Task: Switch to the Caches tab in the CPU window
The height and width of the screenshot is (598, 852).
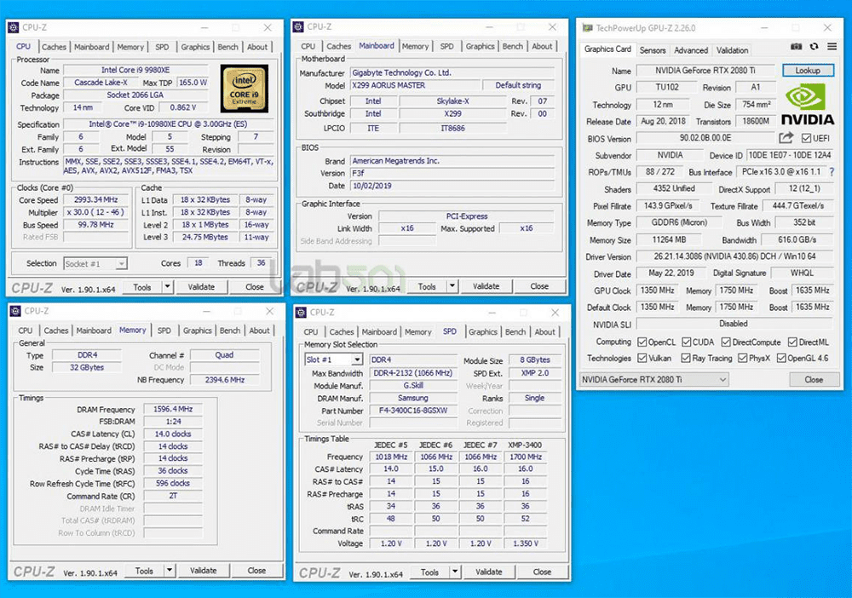Action: (x=54, y=47)
